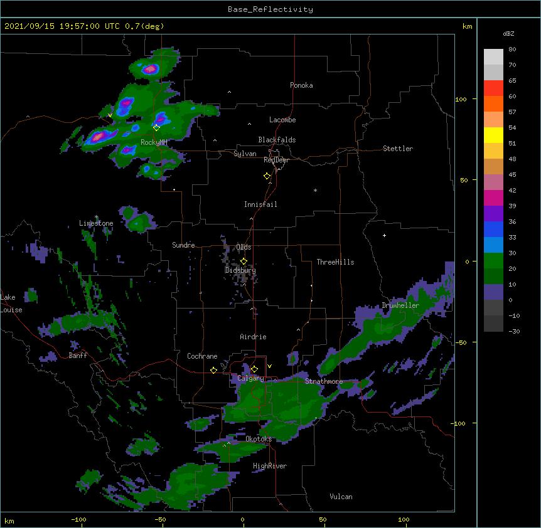This screenshot has width=541, height=528.
Task: Click the Sundre city label
Action: [x=183, y=245]
